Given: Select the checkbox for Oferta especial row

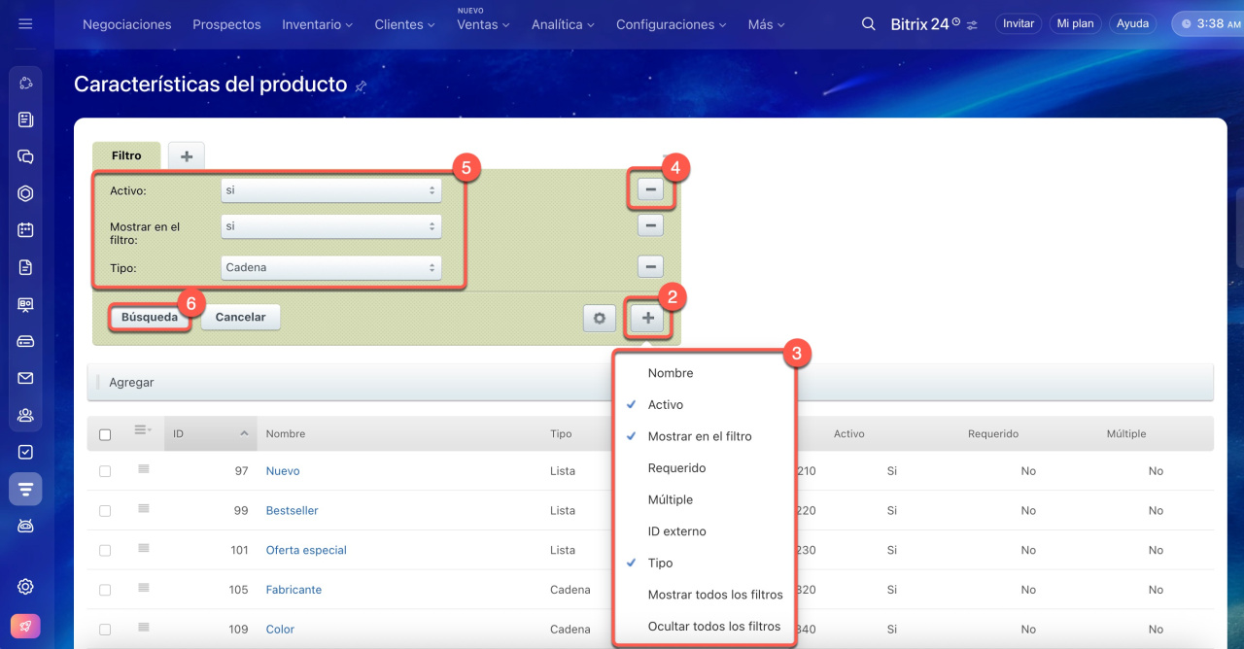Looking at the screenshot, I should (105, 551).
